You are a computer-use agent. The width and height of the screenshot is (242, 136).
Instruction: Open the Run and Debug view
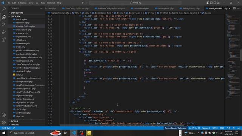pyautogui.click(x=4, y=32)
